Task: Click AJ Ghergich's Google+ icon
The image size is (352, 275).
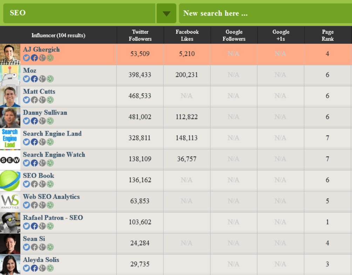Action: pos(42,58)
